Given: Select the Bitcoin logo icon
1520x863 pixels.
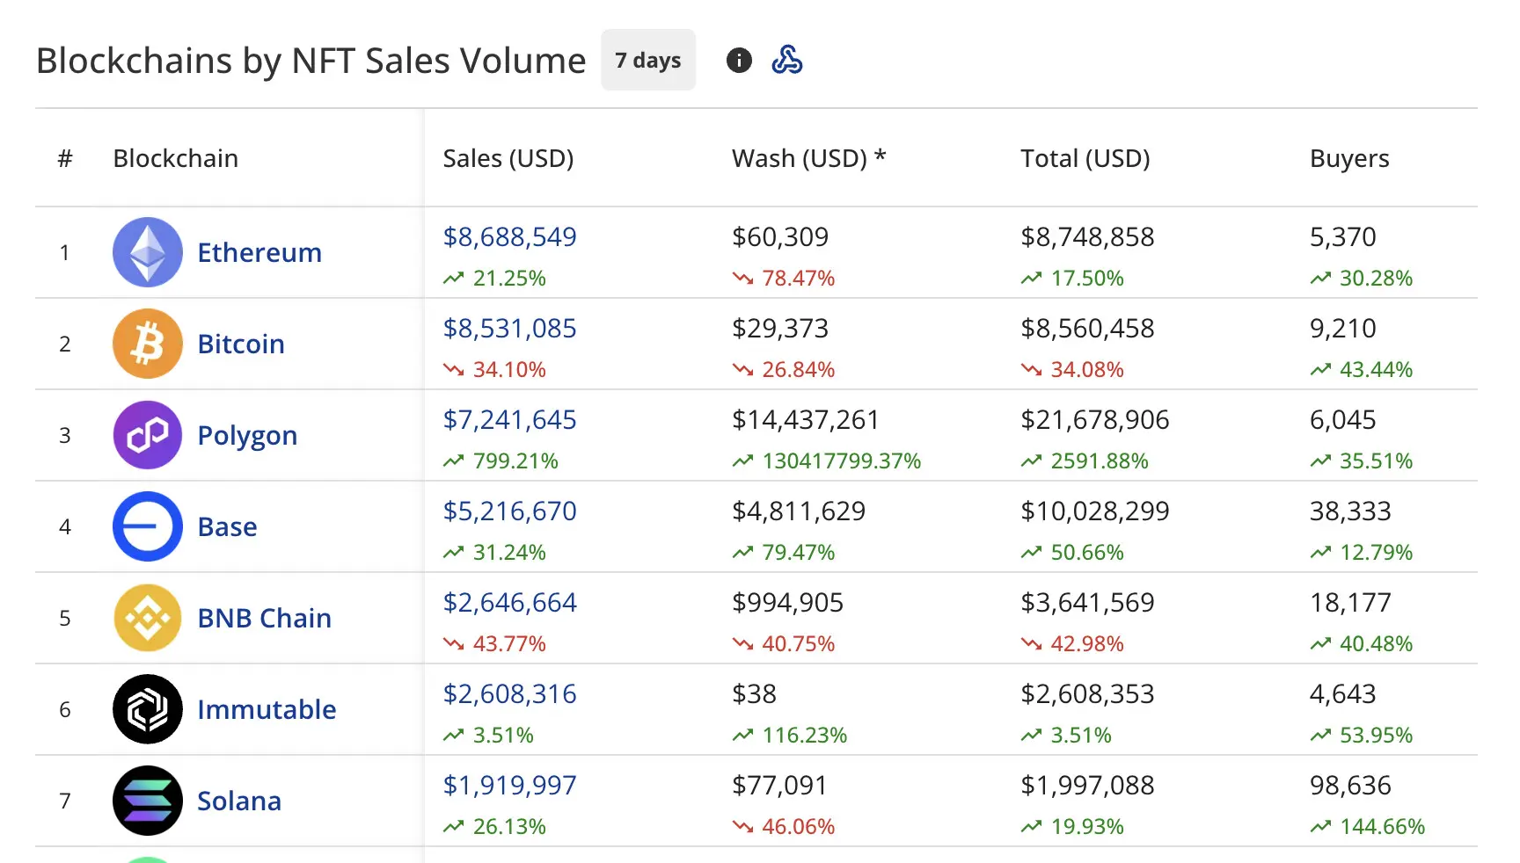Looking at the screenshot, I should click(147, 344).
